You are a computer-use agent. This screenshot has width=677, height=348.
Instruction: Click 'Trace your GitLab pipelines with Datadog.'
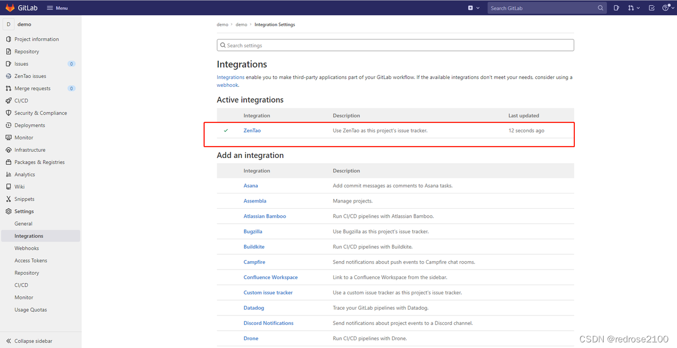(381, 308)
